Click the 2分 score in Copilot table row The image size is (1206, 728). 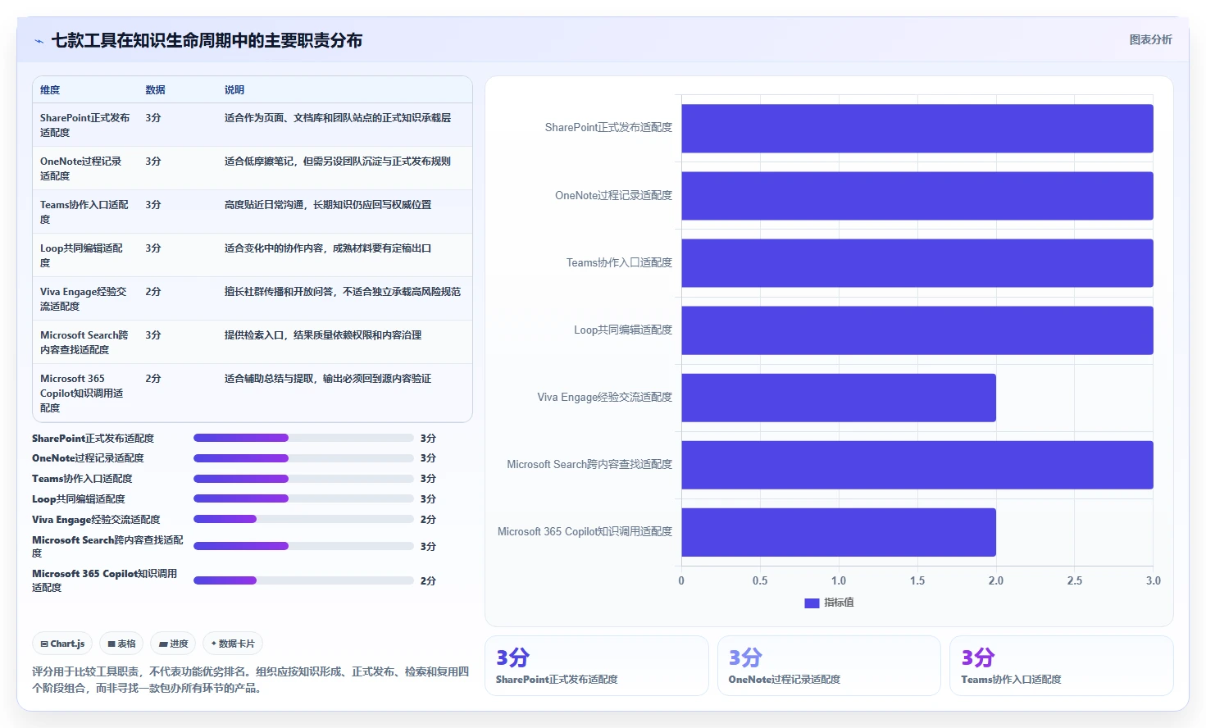pyautogui.click(x=153, y=378)
